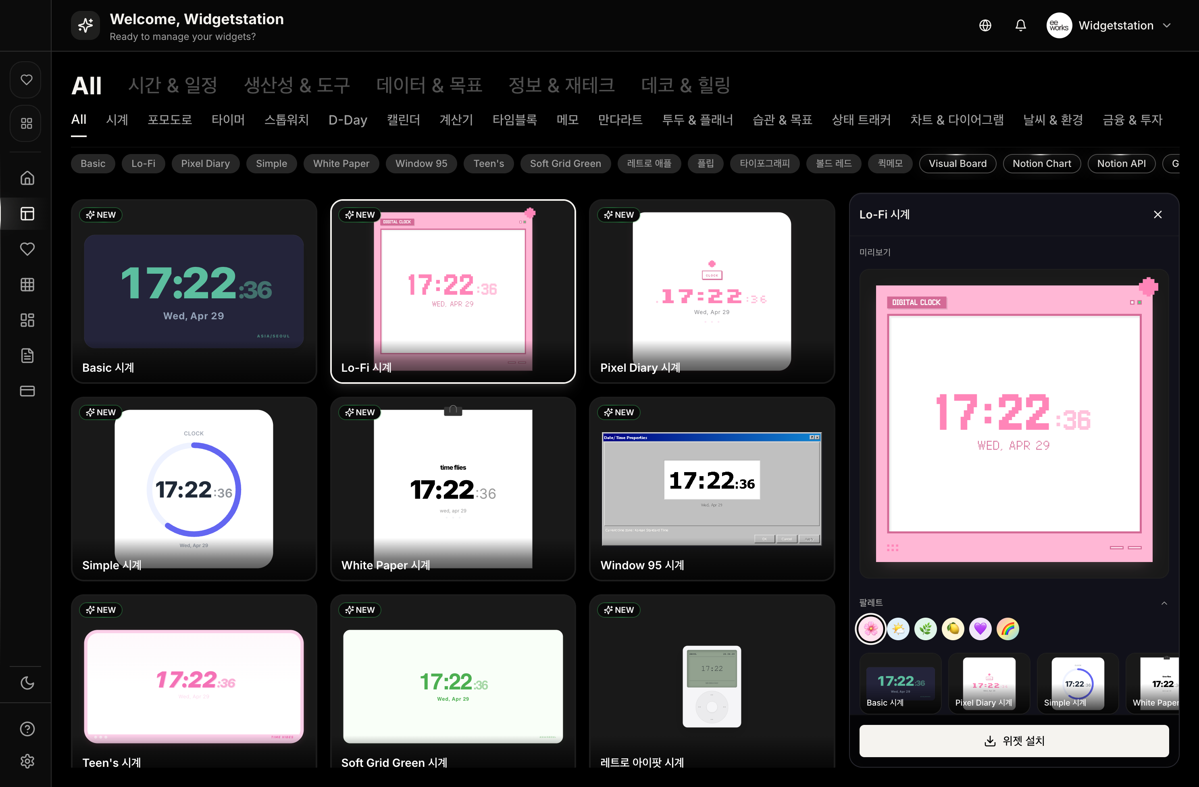
Task: Click the 위젯 설치 install button
Action: coord(1014,741)
